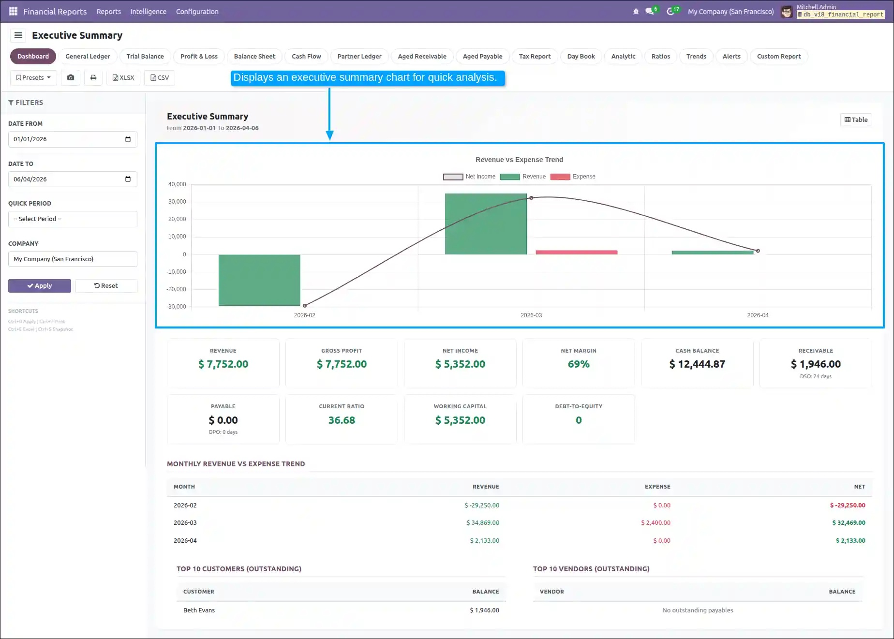Screen dimensions: 894x639
Task: Click the printer icon button
Action: [x=93, y=77]
